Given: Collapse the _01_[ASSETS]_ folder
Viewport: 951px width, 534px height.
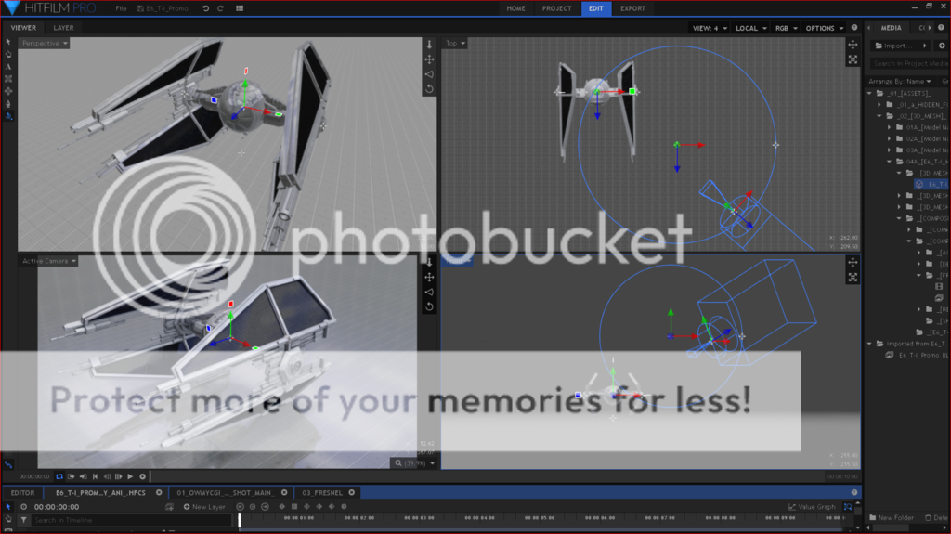Looking at the screenshot, I should tap(869, 94).
